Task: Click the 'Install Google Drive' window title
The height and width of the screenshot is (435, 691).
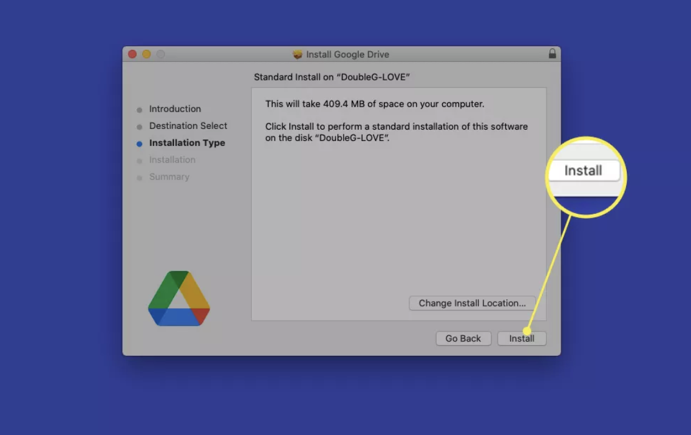Action: 347,54
